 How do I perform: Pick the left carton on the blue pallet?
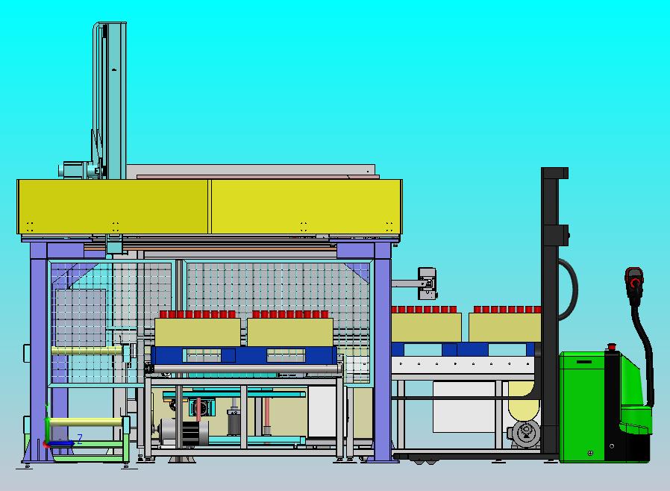pyautogui.click(x=198, y=332)
